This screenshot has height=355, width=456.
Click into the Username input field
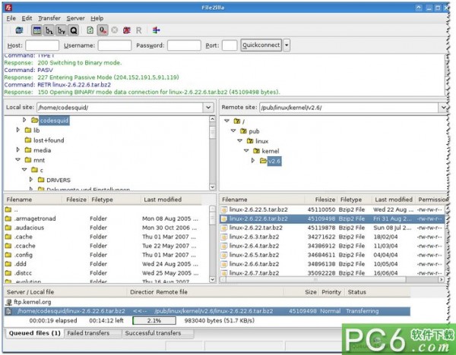[x=115, y=46]
